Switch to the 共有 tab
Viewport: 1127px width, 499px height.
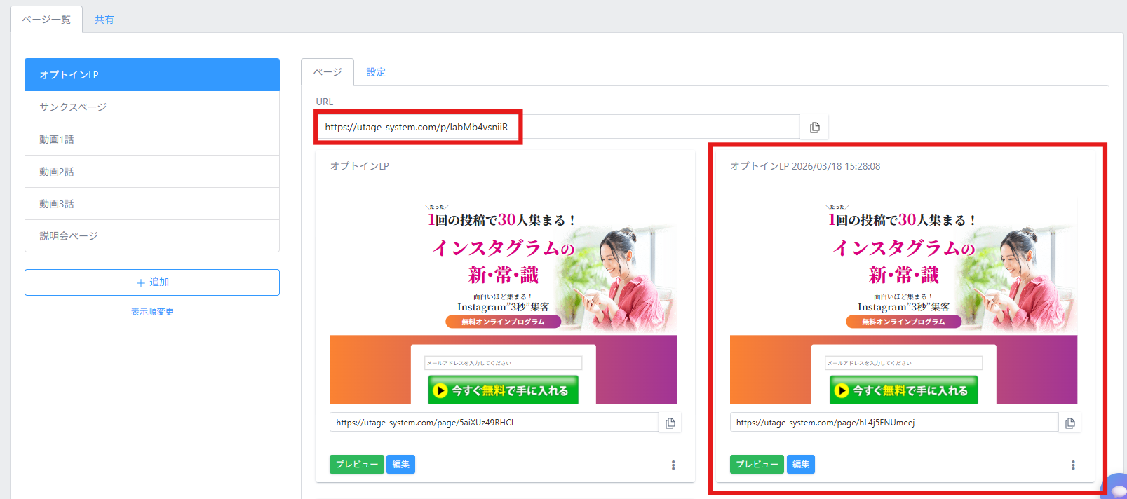[x=104, y=20]
